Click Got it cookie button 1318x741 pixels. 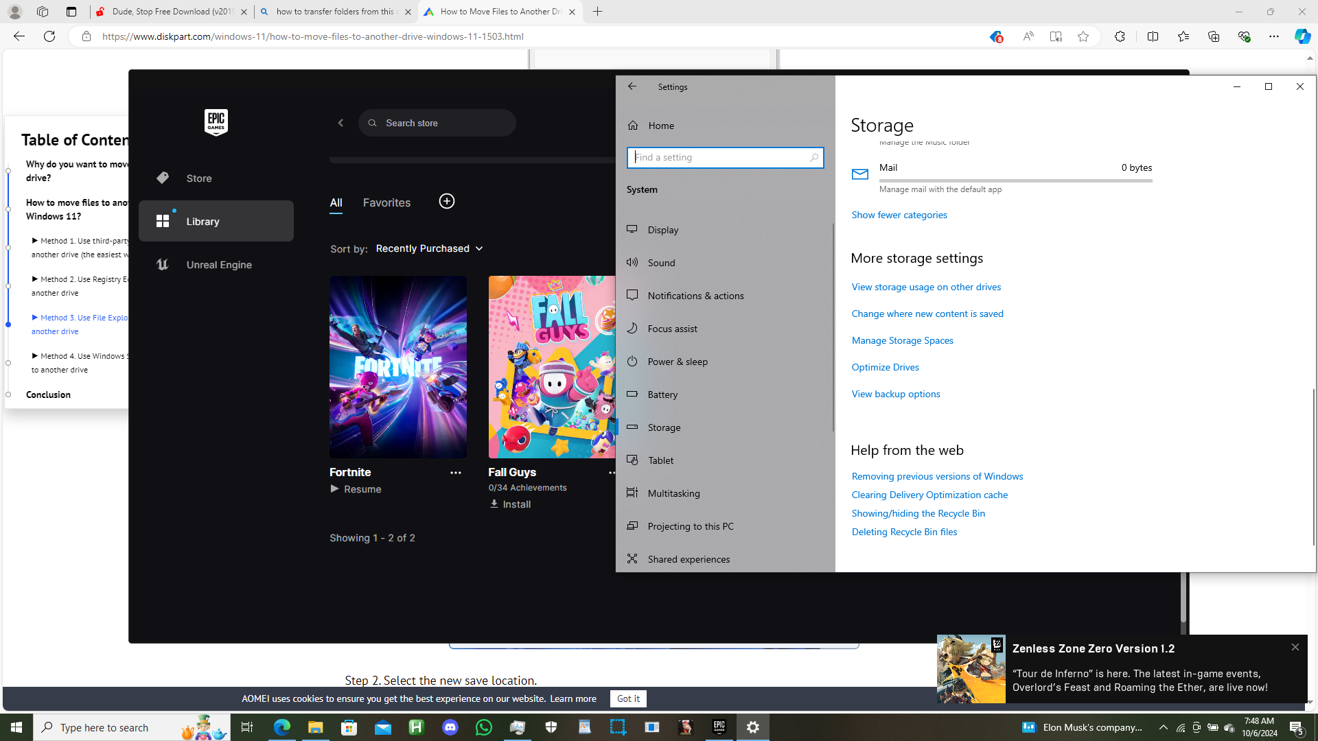pyautogui.click(x=627, y=698)
